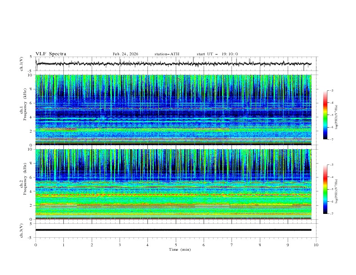Click time axis tick label '4'
This screenshot has height=275, width=356.
point(147,245)
